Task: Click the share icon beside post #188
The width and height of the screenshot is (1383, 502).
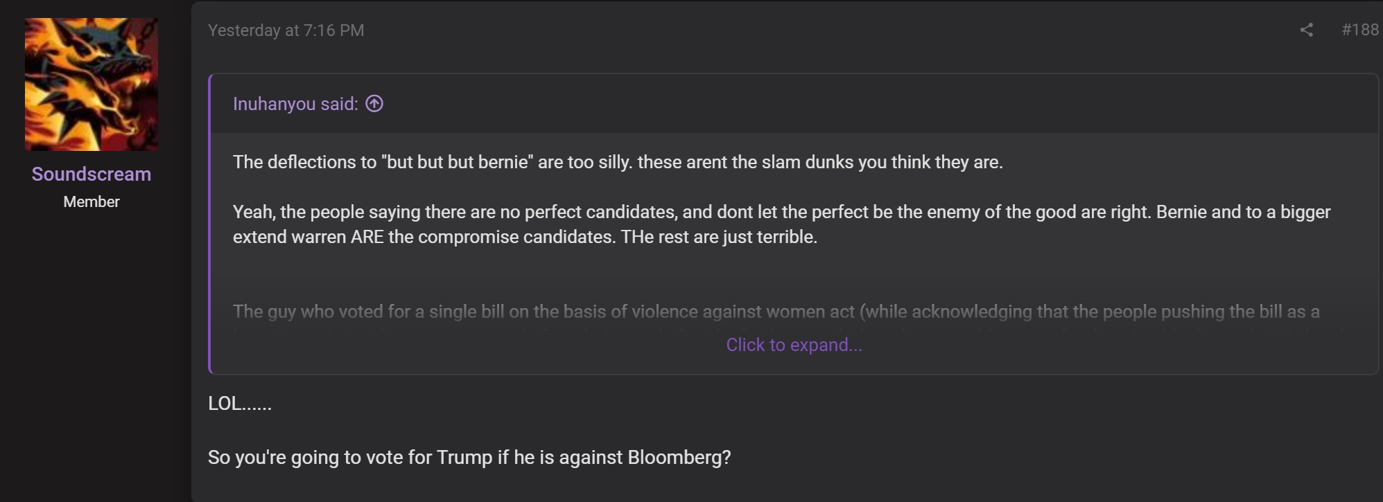Action: [1306, 30]
